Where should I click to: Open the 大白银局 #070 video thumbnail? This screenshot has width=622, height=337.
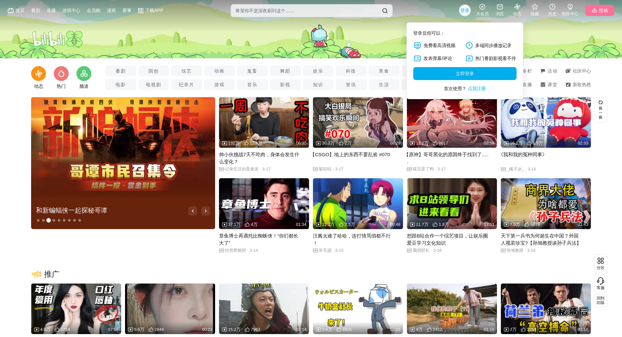[x=358, y=122]
